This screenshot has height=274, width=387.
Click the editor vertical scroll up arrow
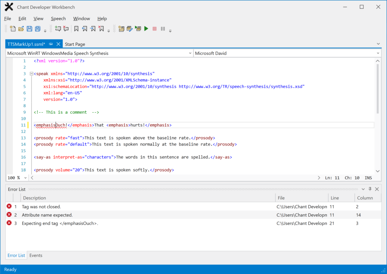[378, 61]
